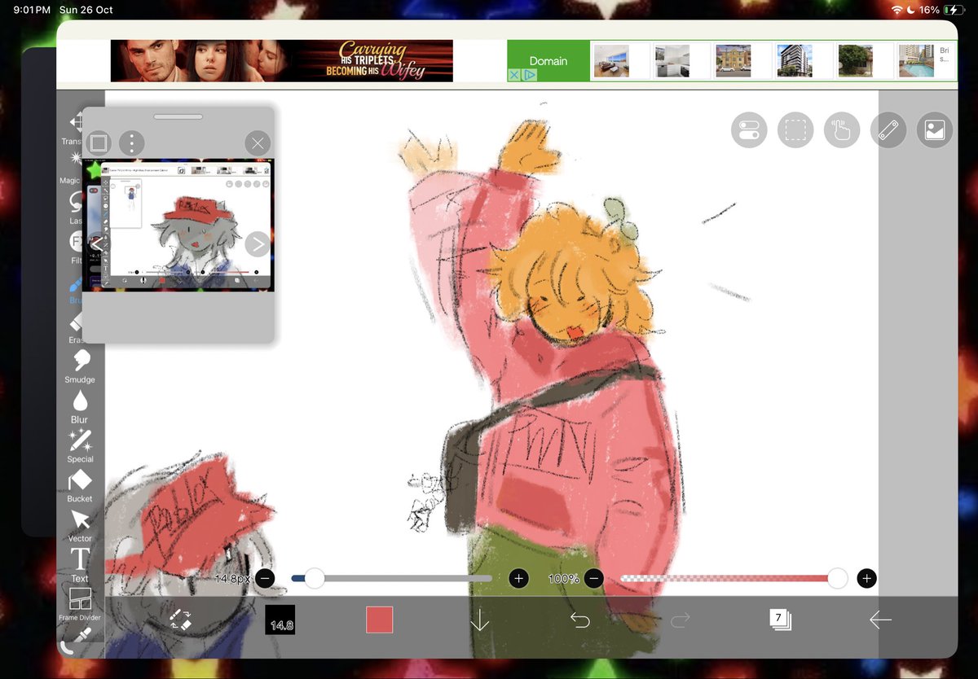Open the Carrying His Triplets ad banner
The width and height of the screenshot is (978, 679).
coord(281,61)
